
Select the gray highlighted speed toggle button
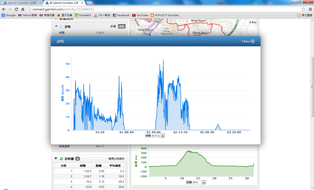point(122,27)
